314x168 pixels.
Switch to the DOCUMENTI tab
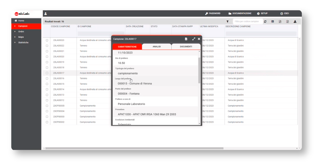pos(186,46)
